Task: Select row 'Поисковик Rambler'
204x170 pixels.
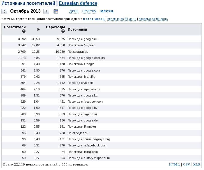Action: tap(101, 127)
